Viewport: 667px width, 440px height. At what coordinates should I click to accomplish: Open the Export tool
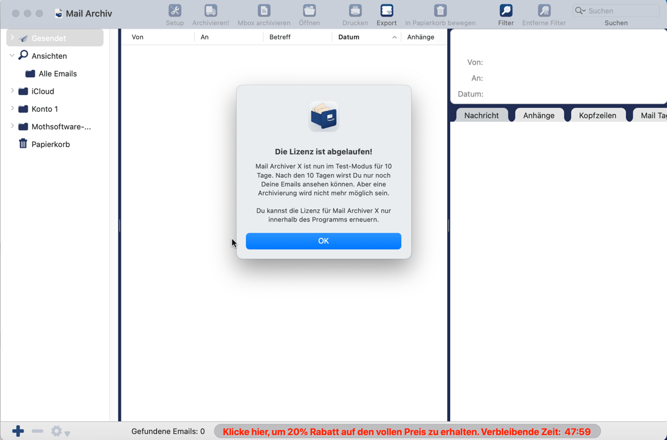pyautogui.click(x=387, y=11)
